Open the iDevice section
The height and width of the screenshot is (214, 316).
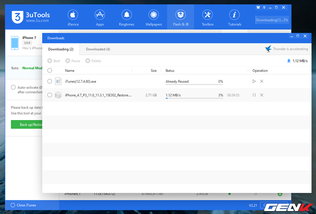(73, 18)
